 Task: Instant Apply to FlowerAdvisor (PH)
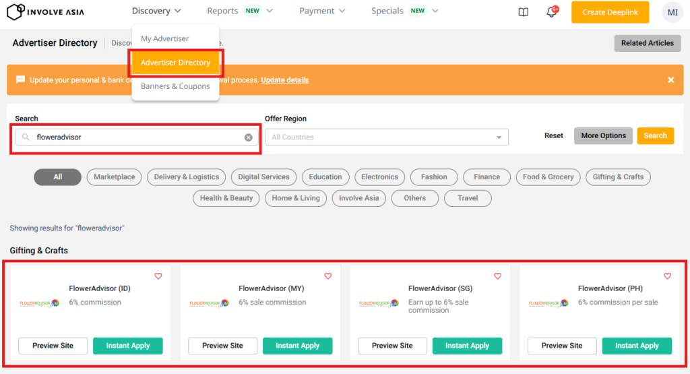[637, 346]
